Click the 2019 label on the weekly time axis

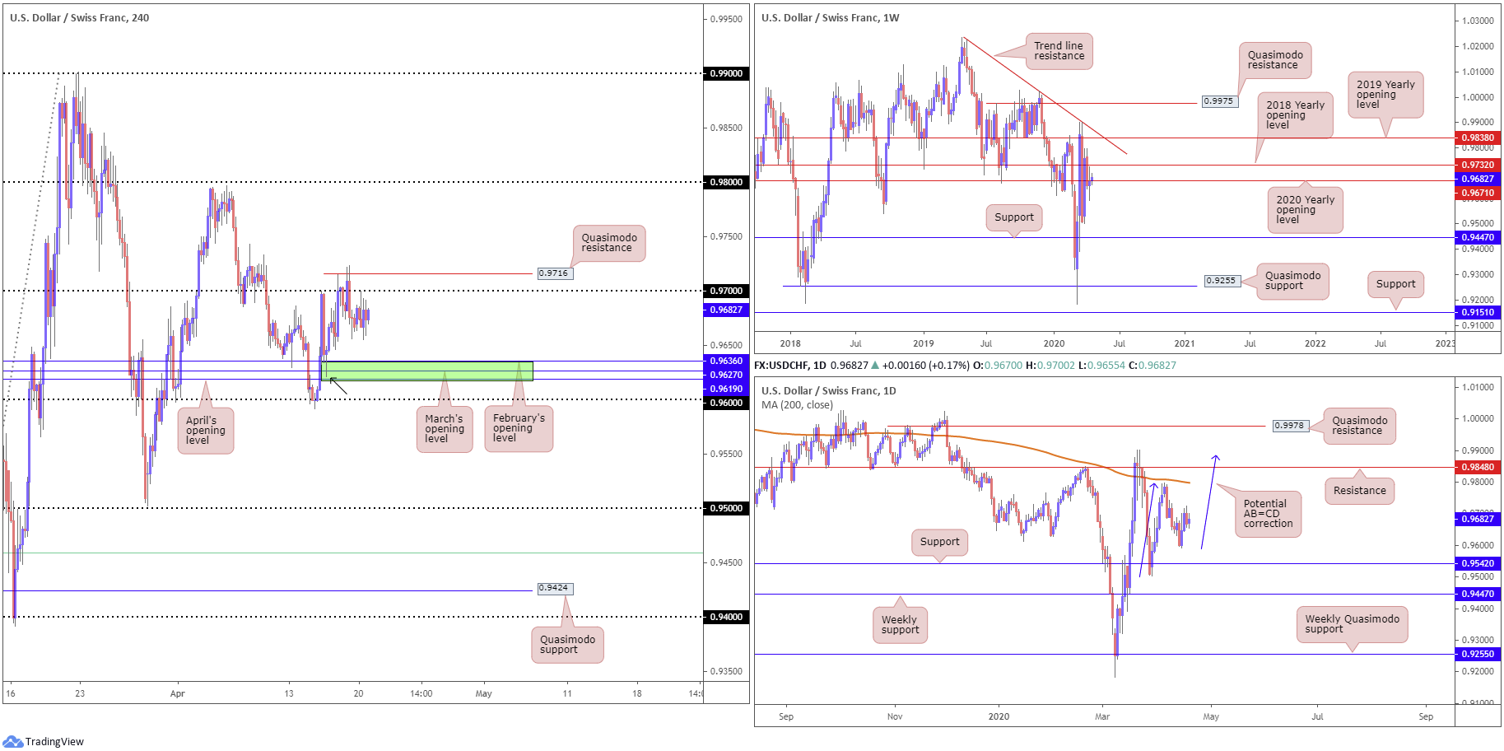[x=924, y=343]
